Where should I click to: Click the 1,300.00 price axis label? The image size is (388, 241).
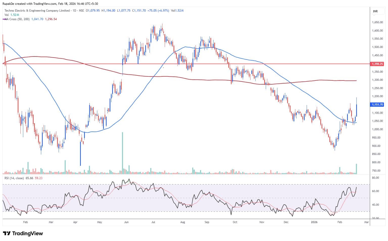point(377,80)
